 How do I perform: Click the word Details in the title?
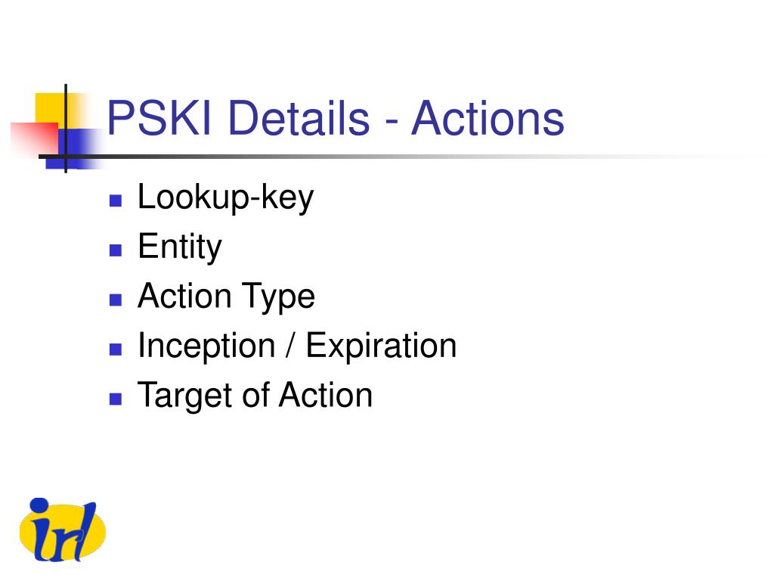(299, 118)
